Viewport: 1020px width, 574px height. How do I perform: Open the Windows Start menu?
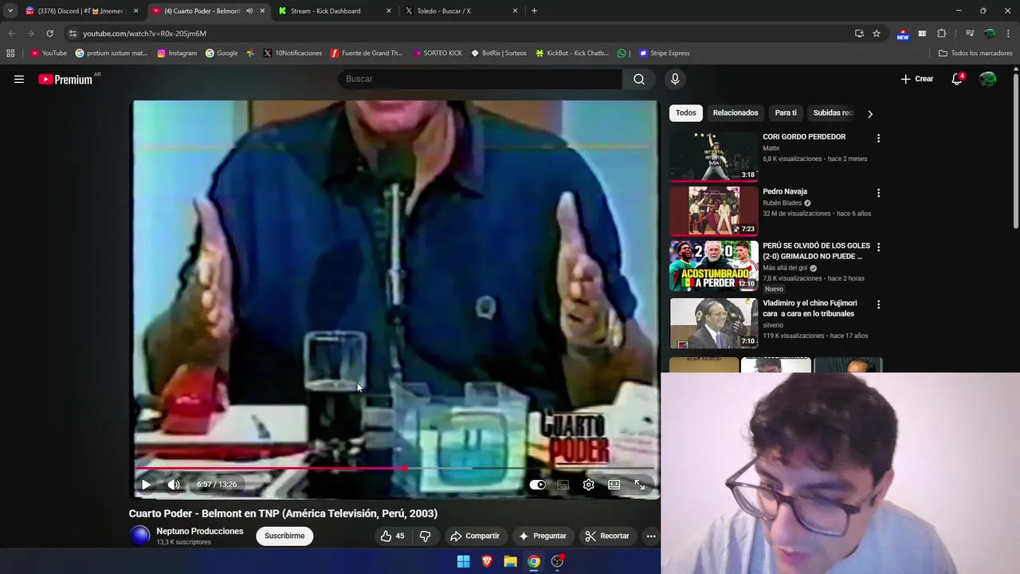(463, 561)
